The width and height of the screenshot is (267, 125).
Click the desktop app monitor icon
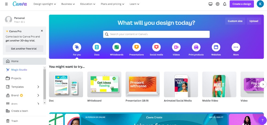pos(210,4)
